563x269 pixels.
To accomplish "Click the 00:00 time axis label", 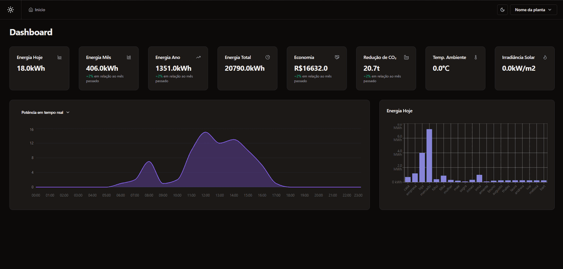I will point(36,196).
